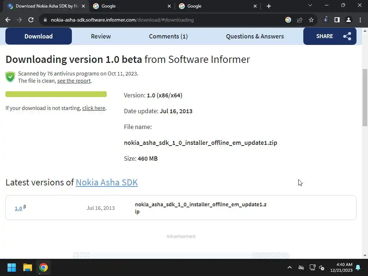This screenshot has height=276, width=368.
Task: Switch to the second Google tab
Action: 218,6
